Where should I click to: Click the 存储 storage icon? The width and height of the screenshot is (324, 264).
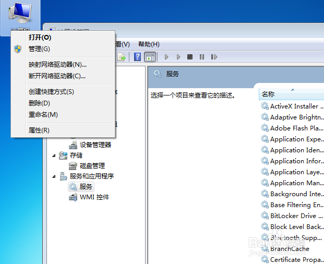tap(63, 155)
